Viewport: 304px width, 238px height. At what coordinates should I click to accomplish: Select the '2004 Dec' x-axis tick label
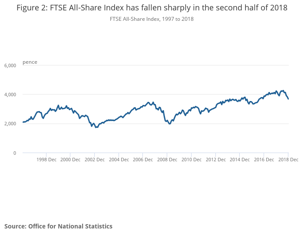[119, 160]
